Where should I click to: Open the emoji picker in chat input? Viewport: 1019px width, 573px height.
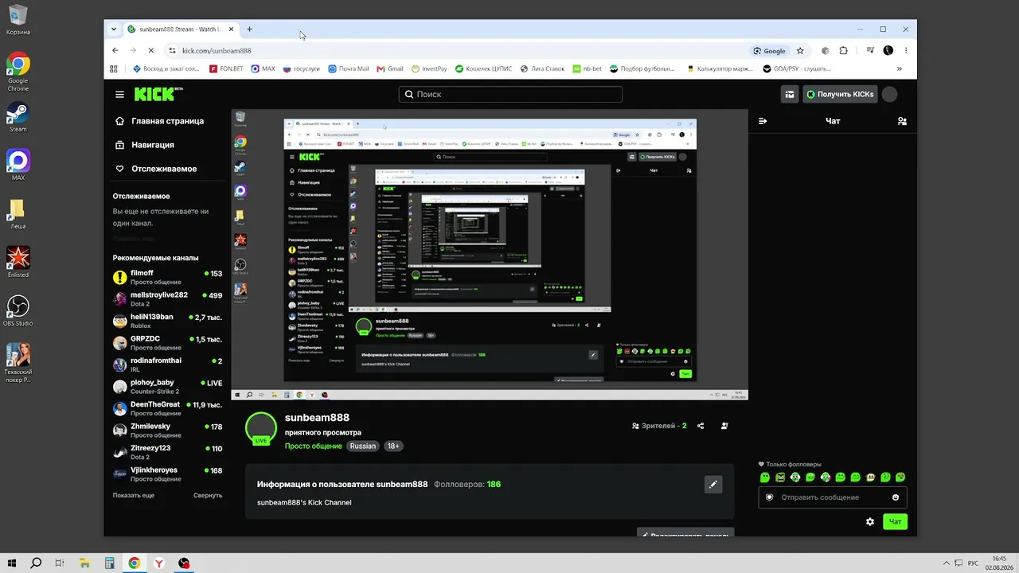(896, 497)
